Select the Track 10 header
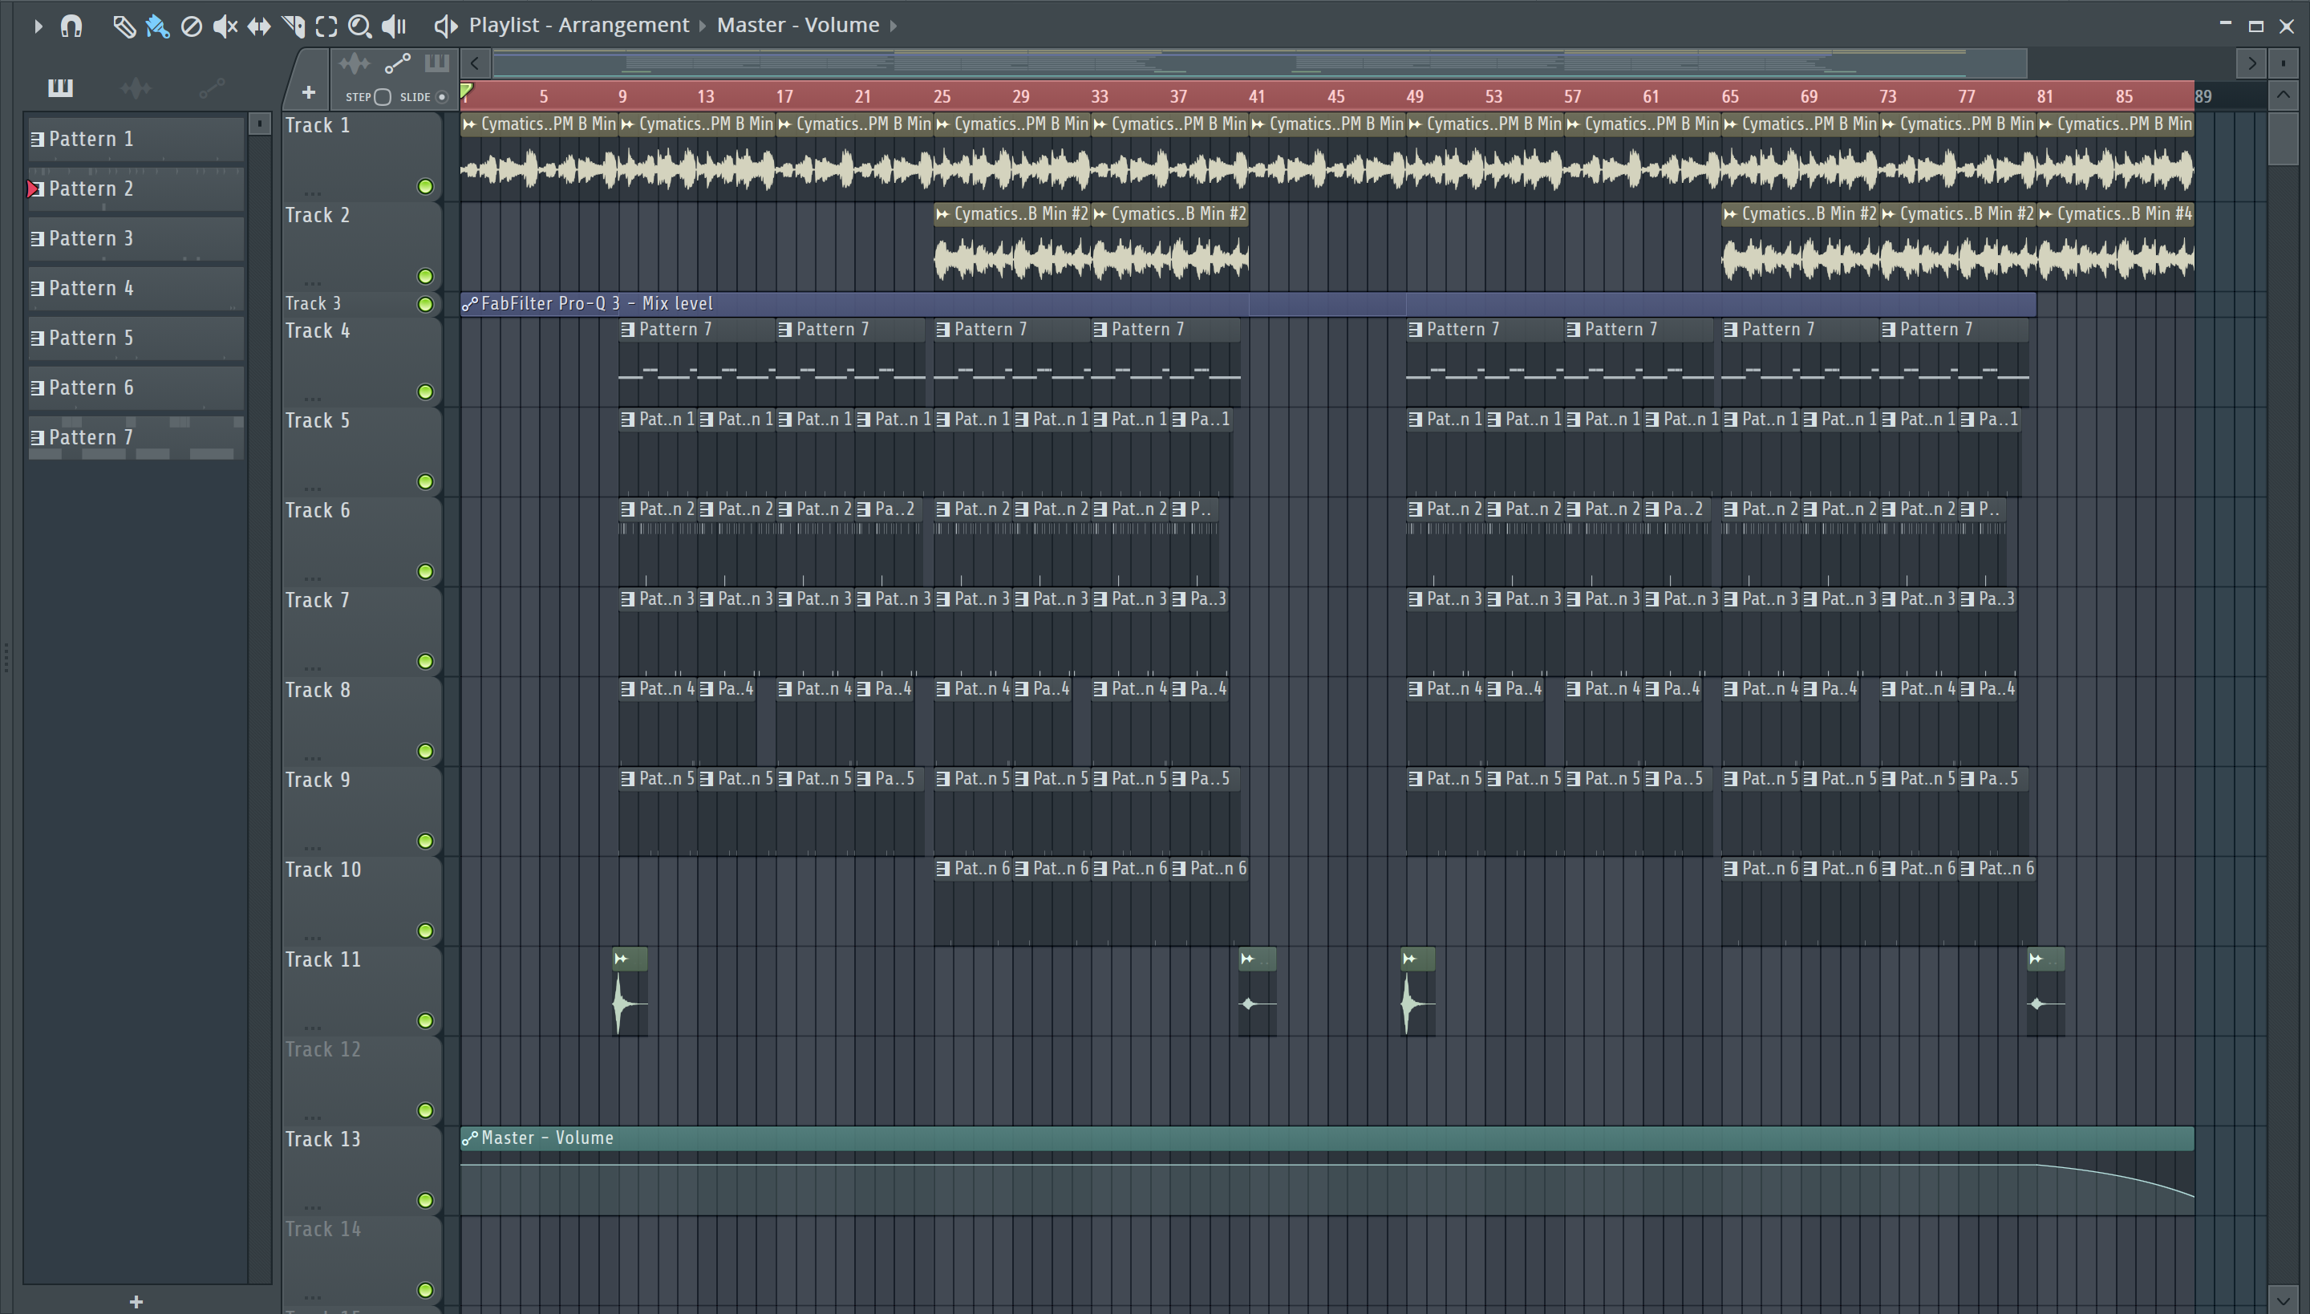 362,901
